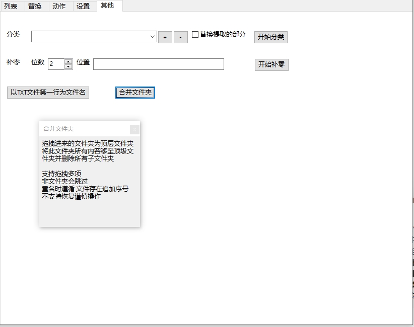Click the 以TXT文件第一行为文件名 button
Viewport: 414px width, 327px height.
[x=48, y=93]
